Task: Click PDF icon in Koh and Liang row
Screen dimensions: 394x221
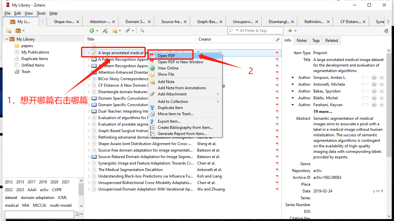Action: (x=278, y=176)
